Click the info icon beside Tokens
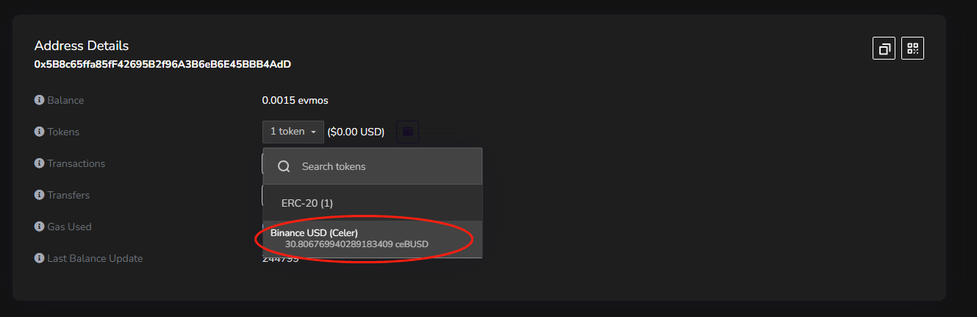Viewport: 977px width, 317px height. [39, 132]
